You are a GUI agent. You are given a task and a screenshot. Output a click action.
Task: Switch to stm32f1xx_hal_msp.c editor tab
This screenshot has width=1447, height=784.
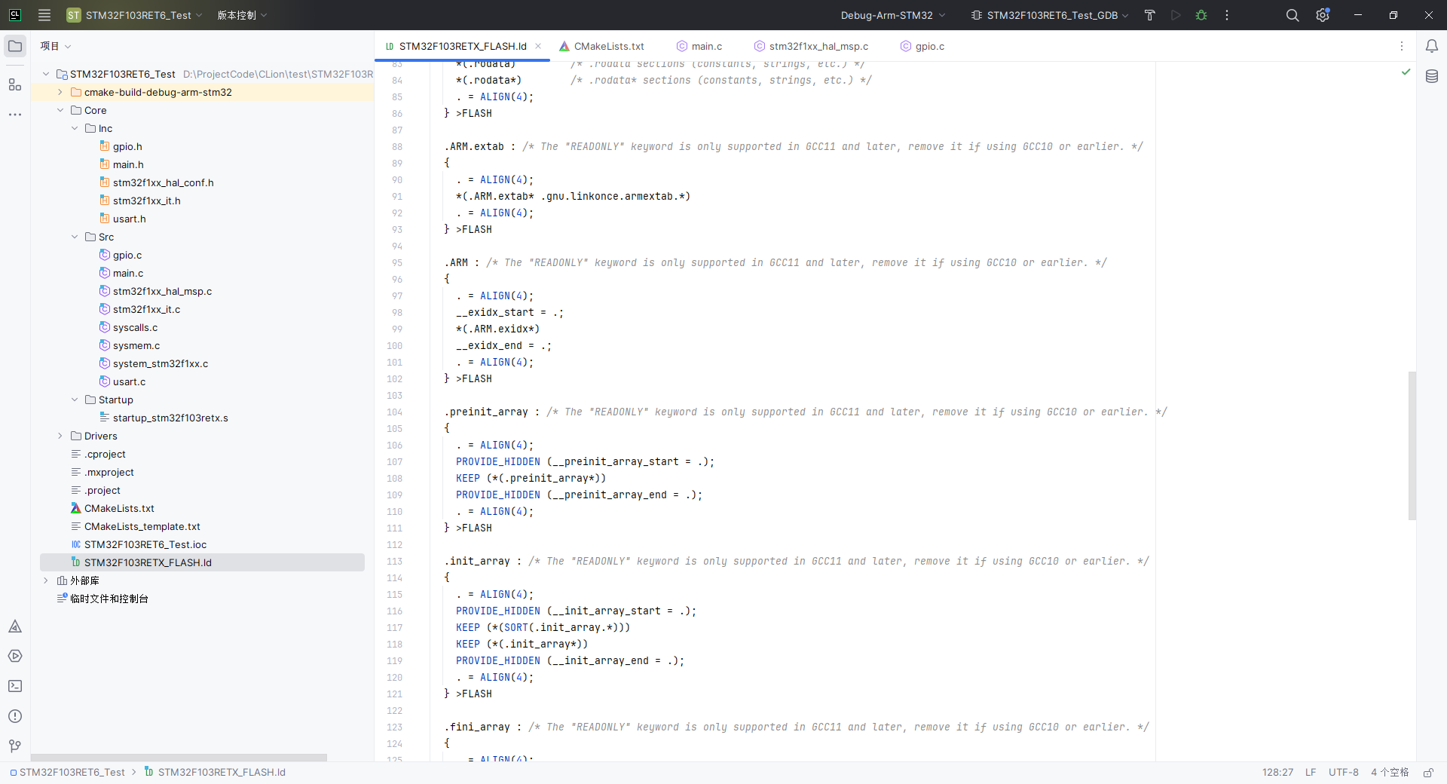(x=811, y=46)
